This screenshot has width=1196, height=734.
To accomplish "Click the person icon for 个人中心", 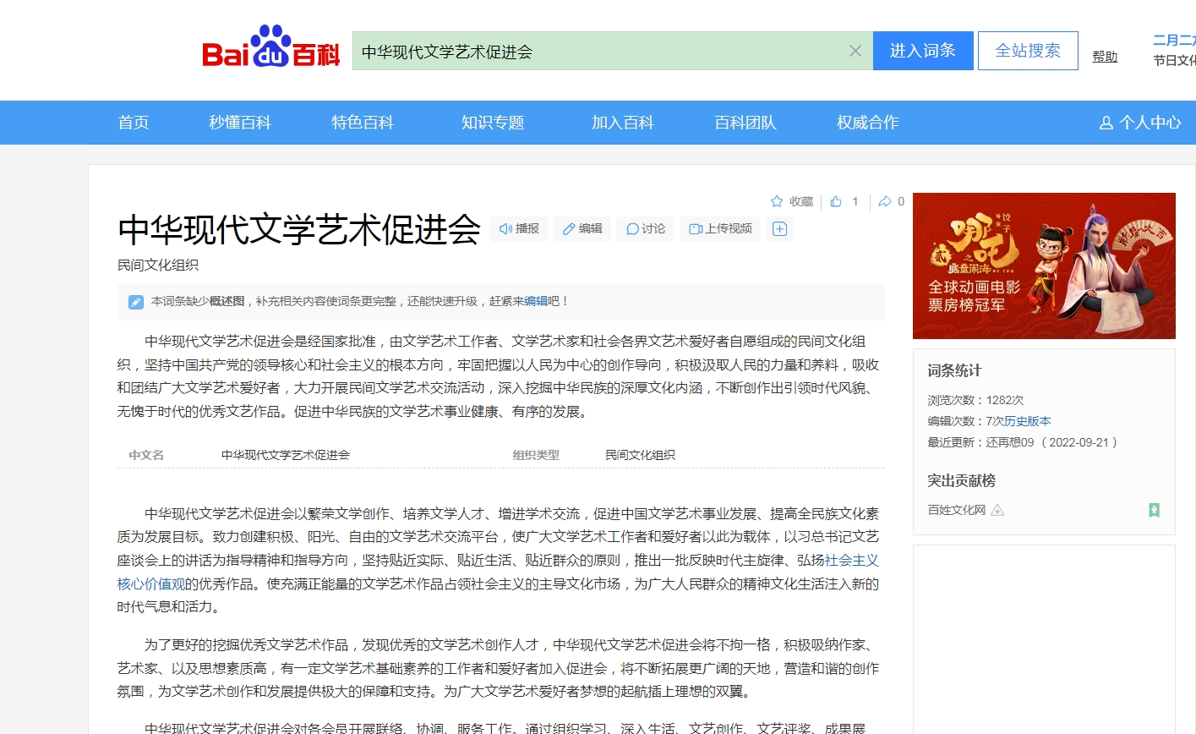I will click(x=1106, y=122).
